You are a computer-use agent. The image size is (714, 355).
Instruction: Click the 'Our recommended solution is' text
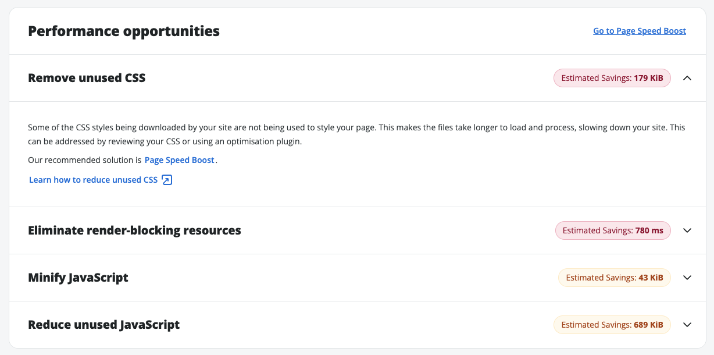(x=84, y=160)
